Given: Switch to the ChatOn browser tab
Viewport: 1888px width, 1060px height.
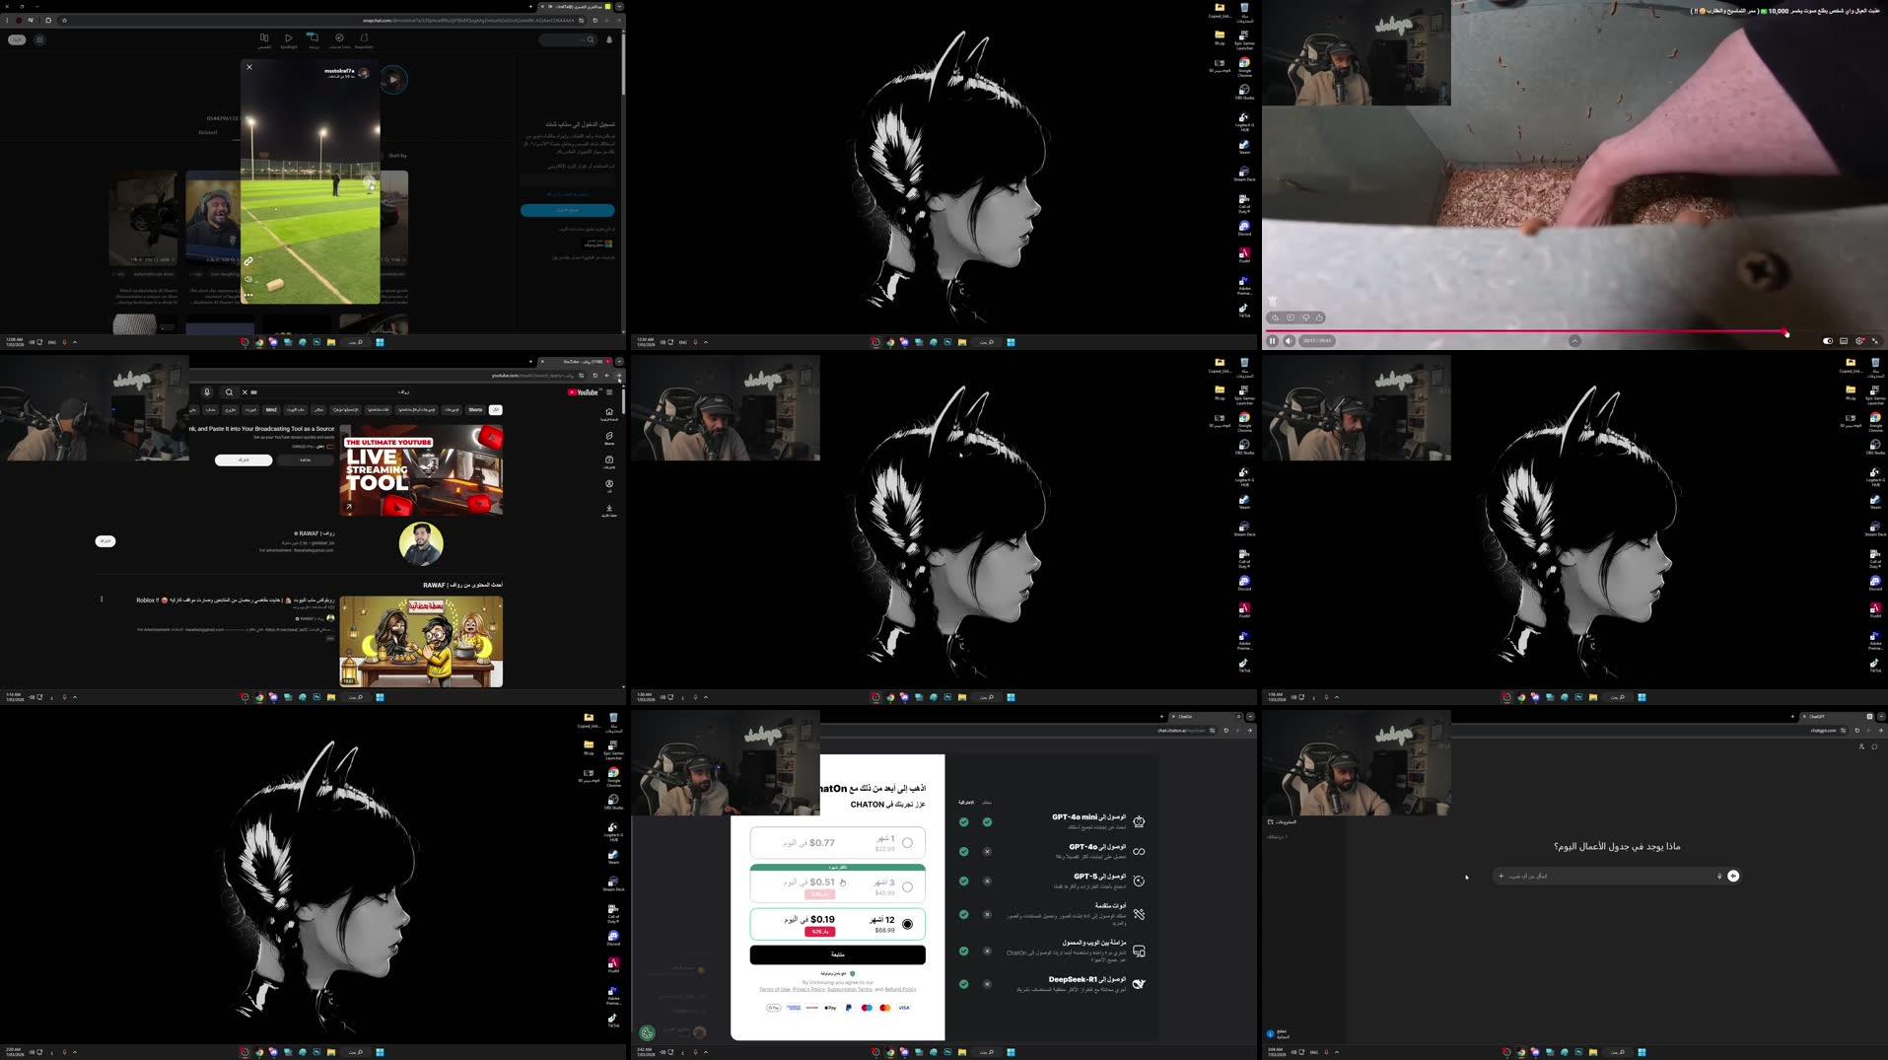Looking at the screenshot, I should [x=1185, y=717].
